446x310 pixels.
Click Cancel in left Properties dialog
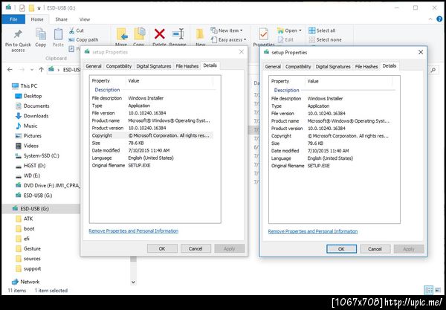(195, 248)
